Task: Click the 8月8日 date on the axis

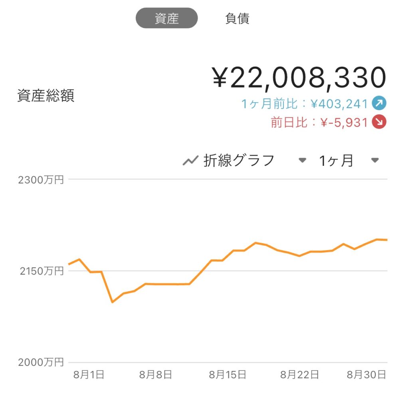Action: pyautogui.click(x=156, y=375)
